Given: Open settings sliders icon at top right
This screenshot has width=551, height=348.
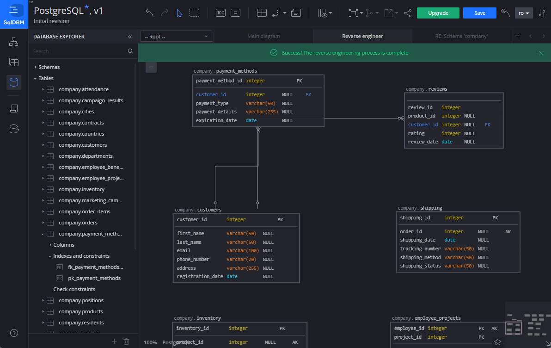Looking at the screenshot, I should point(542,13).
